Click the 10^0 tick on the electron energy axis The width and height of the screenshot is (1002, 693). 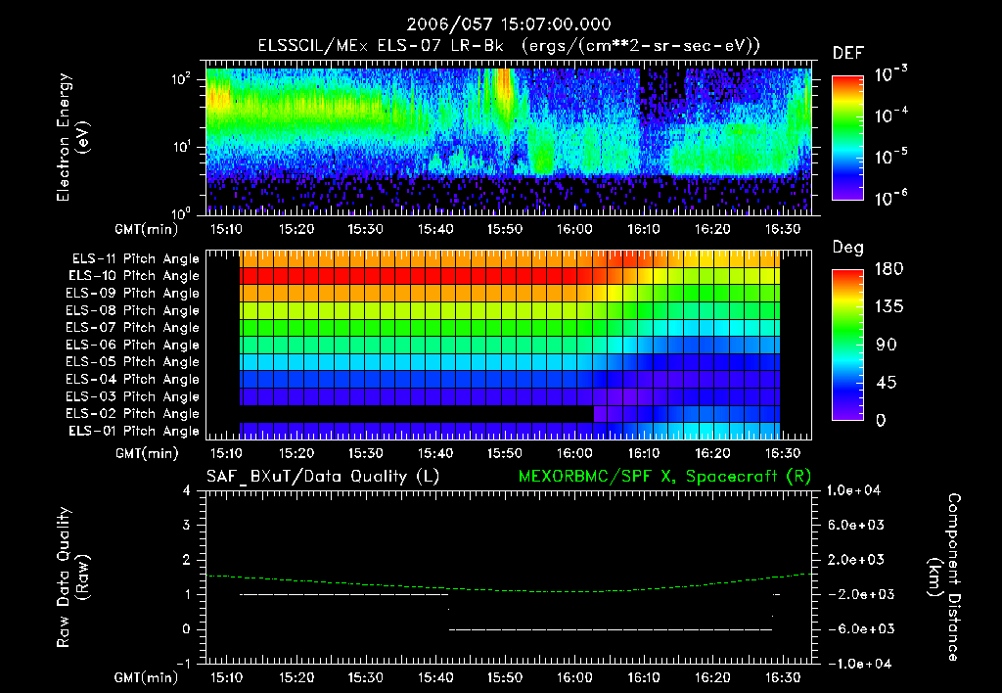[x=182, y=212]
